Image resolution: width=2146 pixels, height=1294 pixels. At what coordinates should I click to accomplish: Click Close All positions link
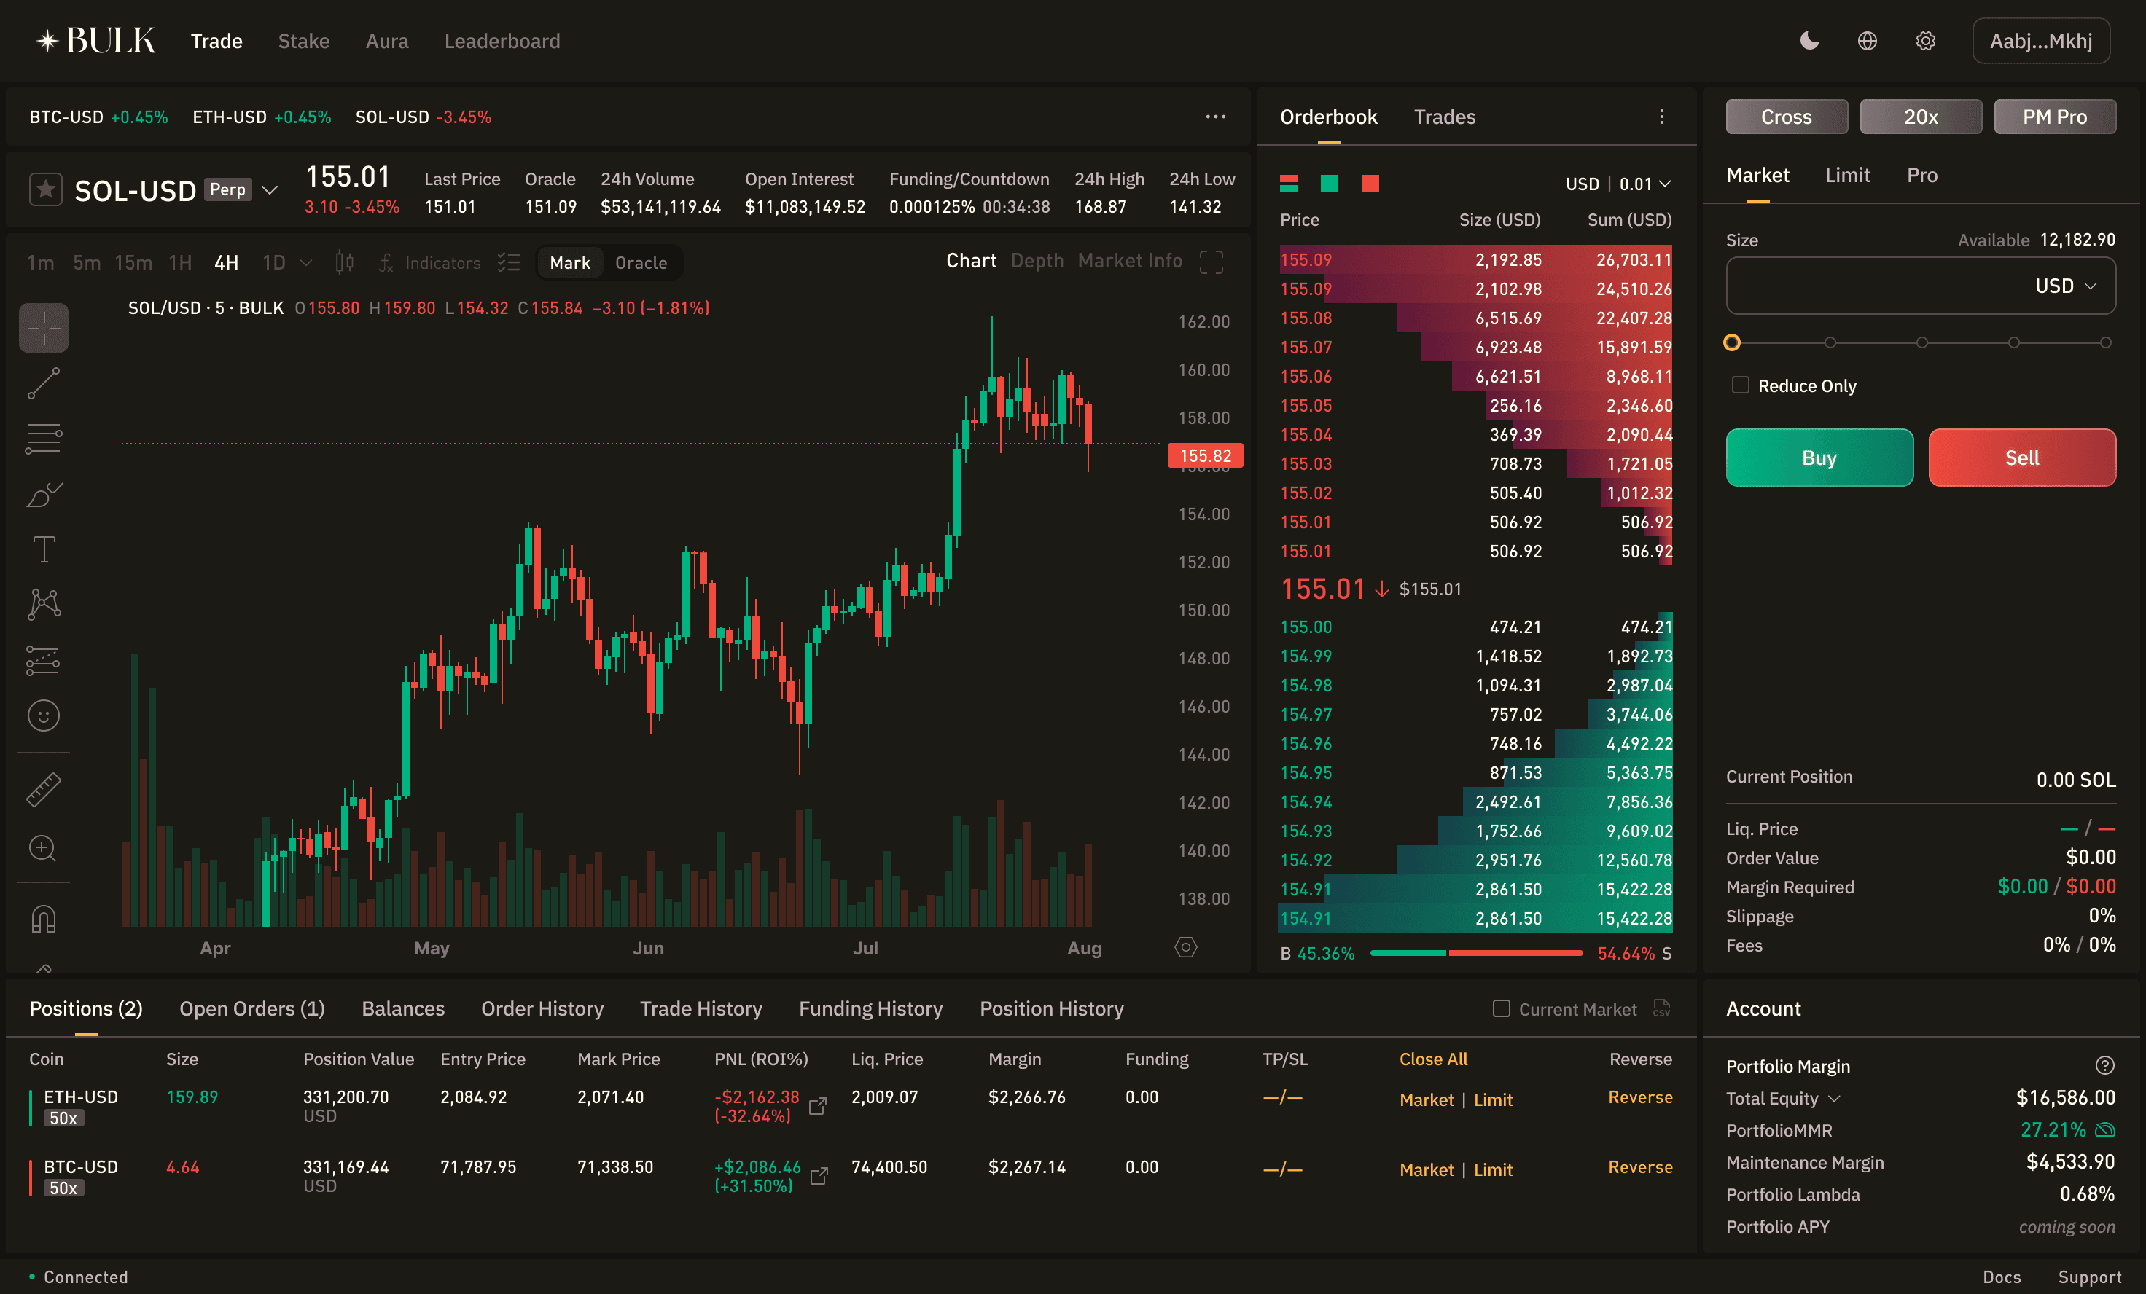pyautogui.click(x=1432, y=1059)
